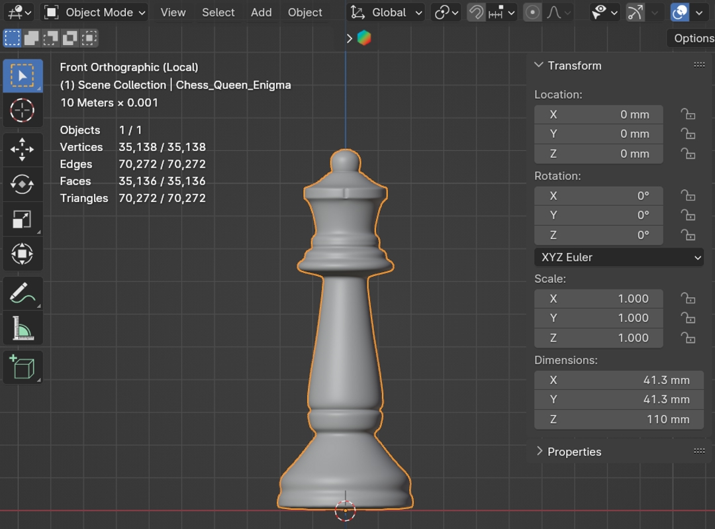
Task: Open the View menu
Action: (x=173, y=13)
